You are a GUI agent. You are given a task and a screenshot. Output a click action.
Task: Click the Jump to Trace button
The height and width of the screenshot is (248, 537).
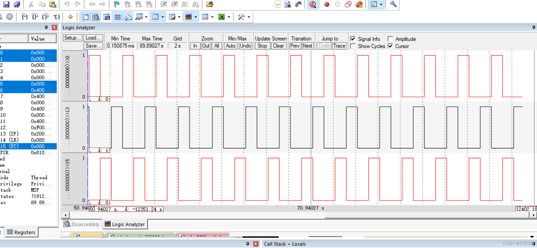(x=339, y=46)
